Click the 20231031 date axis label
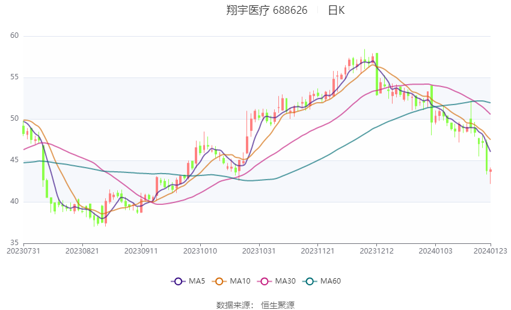The width and height of the screenshot is (511, 310). [259, 251]
